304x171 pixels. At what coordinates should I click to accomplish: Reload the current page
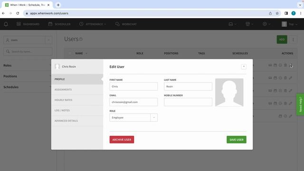(x=18, y=13)
